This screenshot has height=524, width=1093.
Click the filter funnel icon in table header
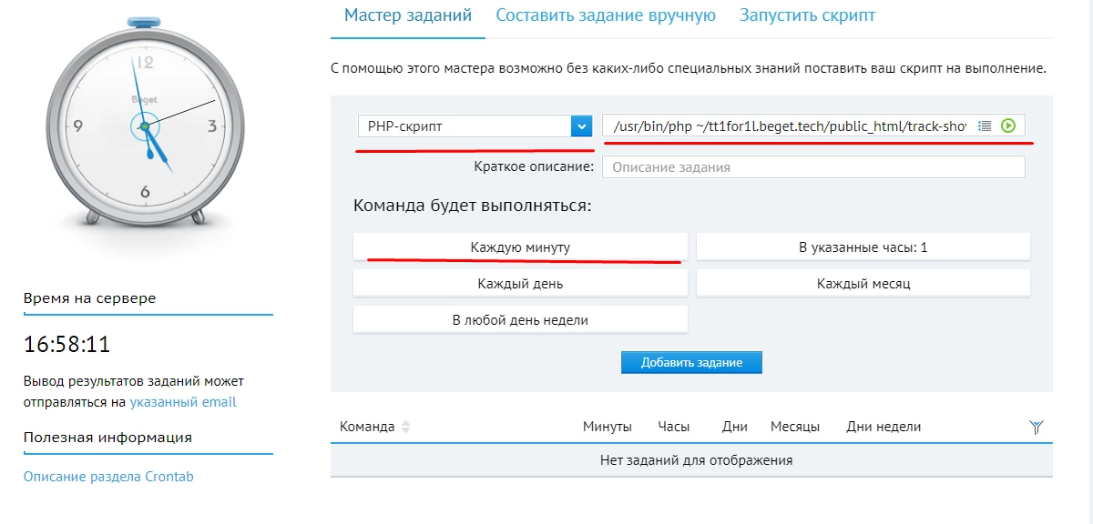coord(1036,427)
